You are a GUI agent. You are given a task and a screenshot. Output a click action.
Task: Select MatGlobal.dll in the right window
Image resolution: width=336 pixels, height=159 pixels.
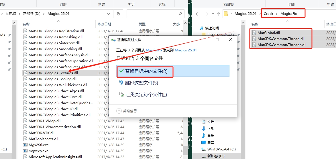268,33
